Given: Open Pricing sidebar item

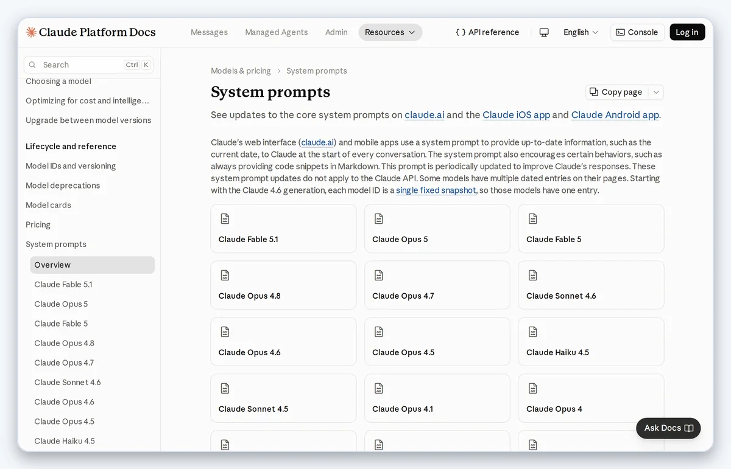Looking at the screenshot, I should 38,225.
